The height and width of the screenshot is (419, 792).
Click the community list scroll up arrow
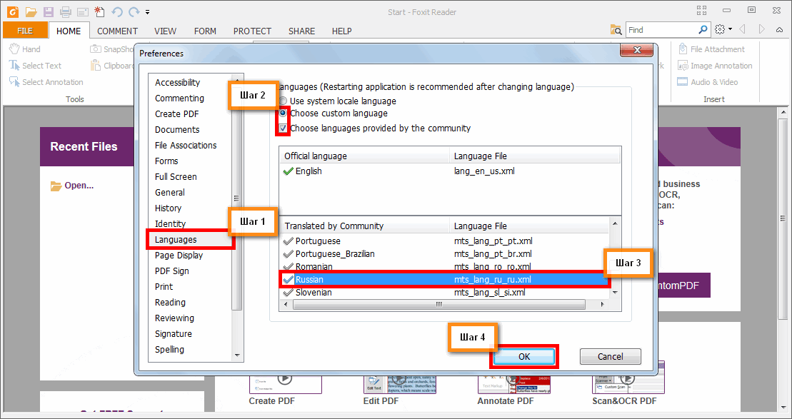tap(615, 223)
